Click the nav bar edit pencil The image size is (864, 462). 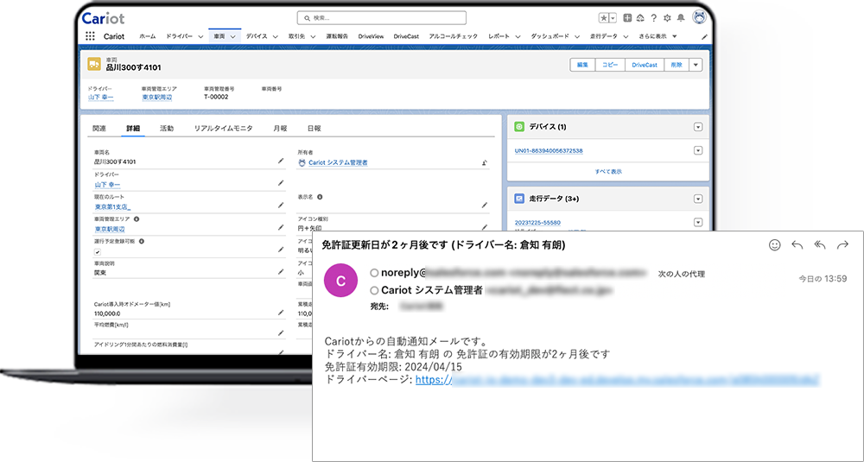(704, 37)
